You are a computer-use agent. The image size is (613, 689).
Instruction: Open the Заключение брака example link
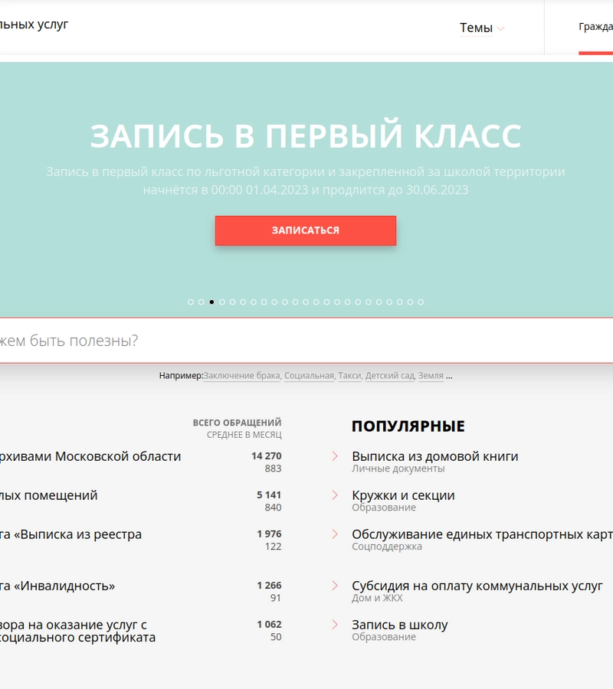click(x=241, y=376)
